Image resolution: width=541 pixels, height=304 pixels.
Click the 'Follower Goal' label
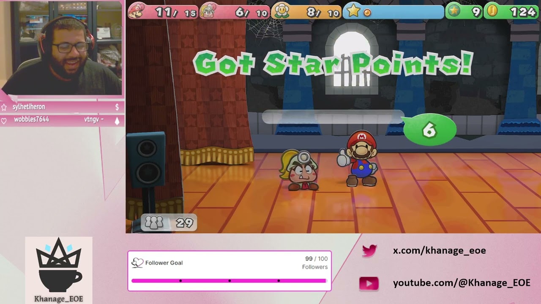164,263
